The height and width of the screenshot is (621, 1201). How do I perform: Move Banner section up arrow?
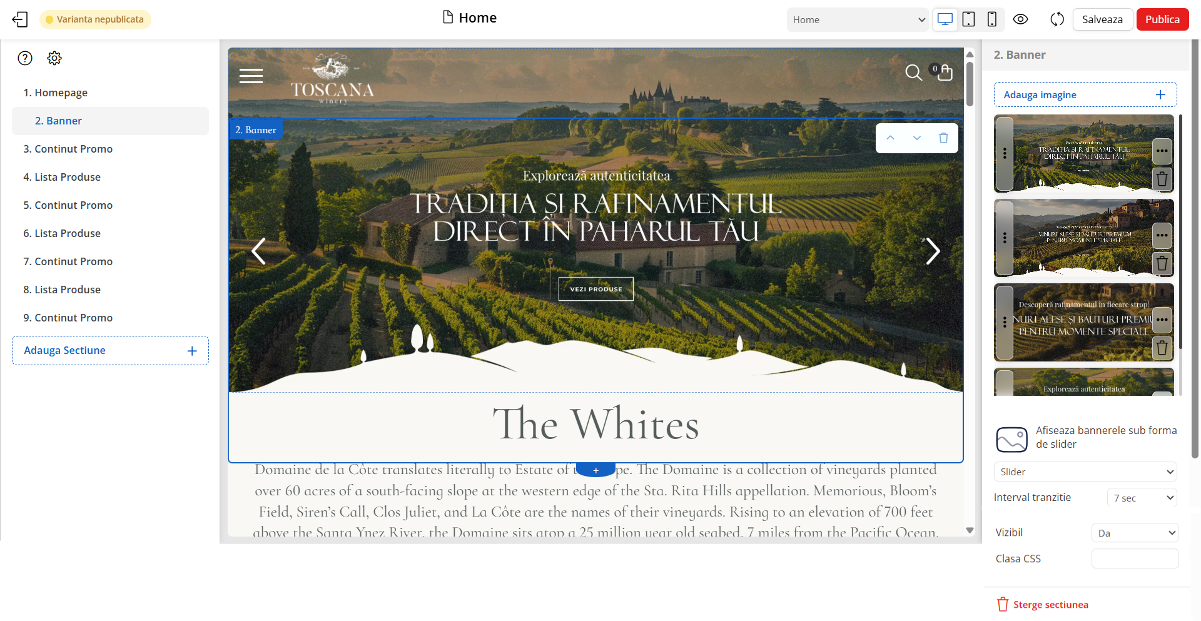click(x=890, y=138)
